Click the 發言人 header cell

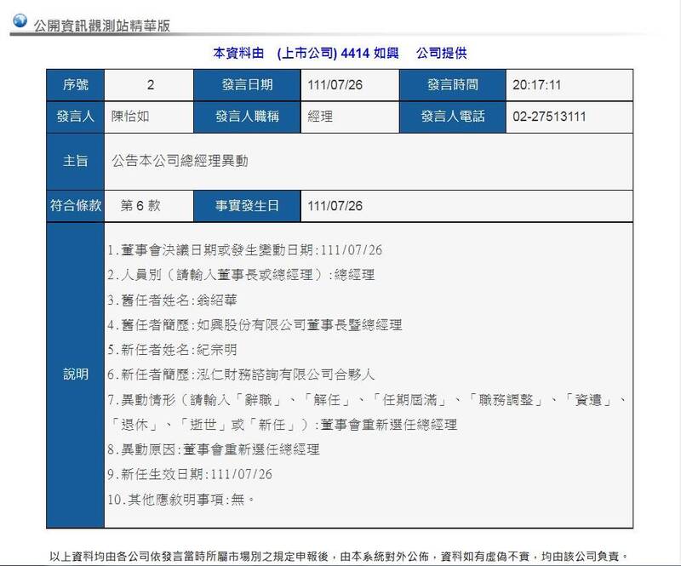pos(75,117)
